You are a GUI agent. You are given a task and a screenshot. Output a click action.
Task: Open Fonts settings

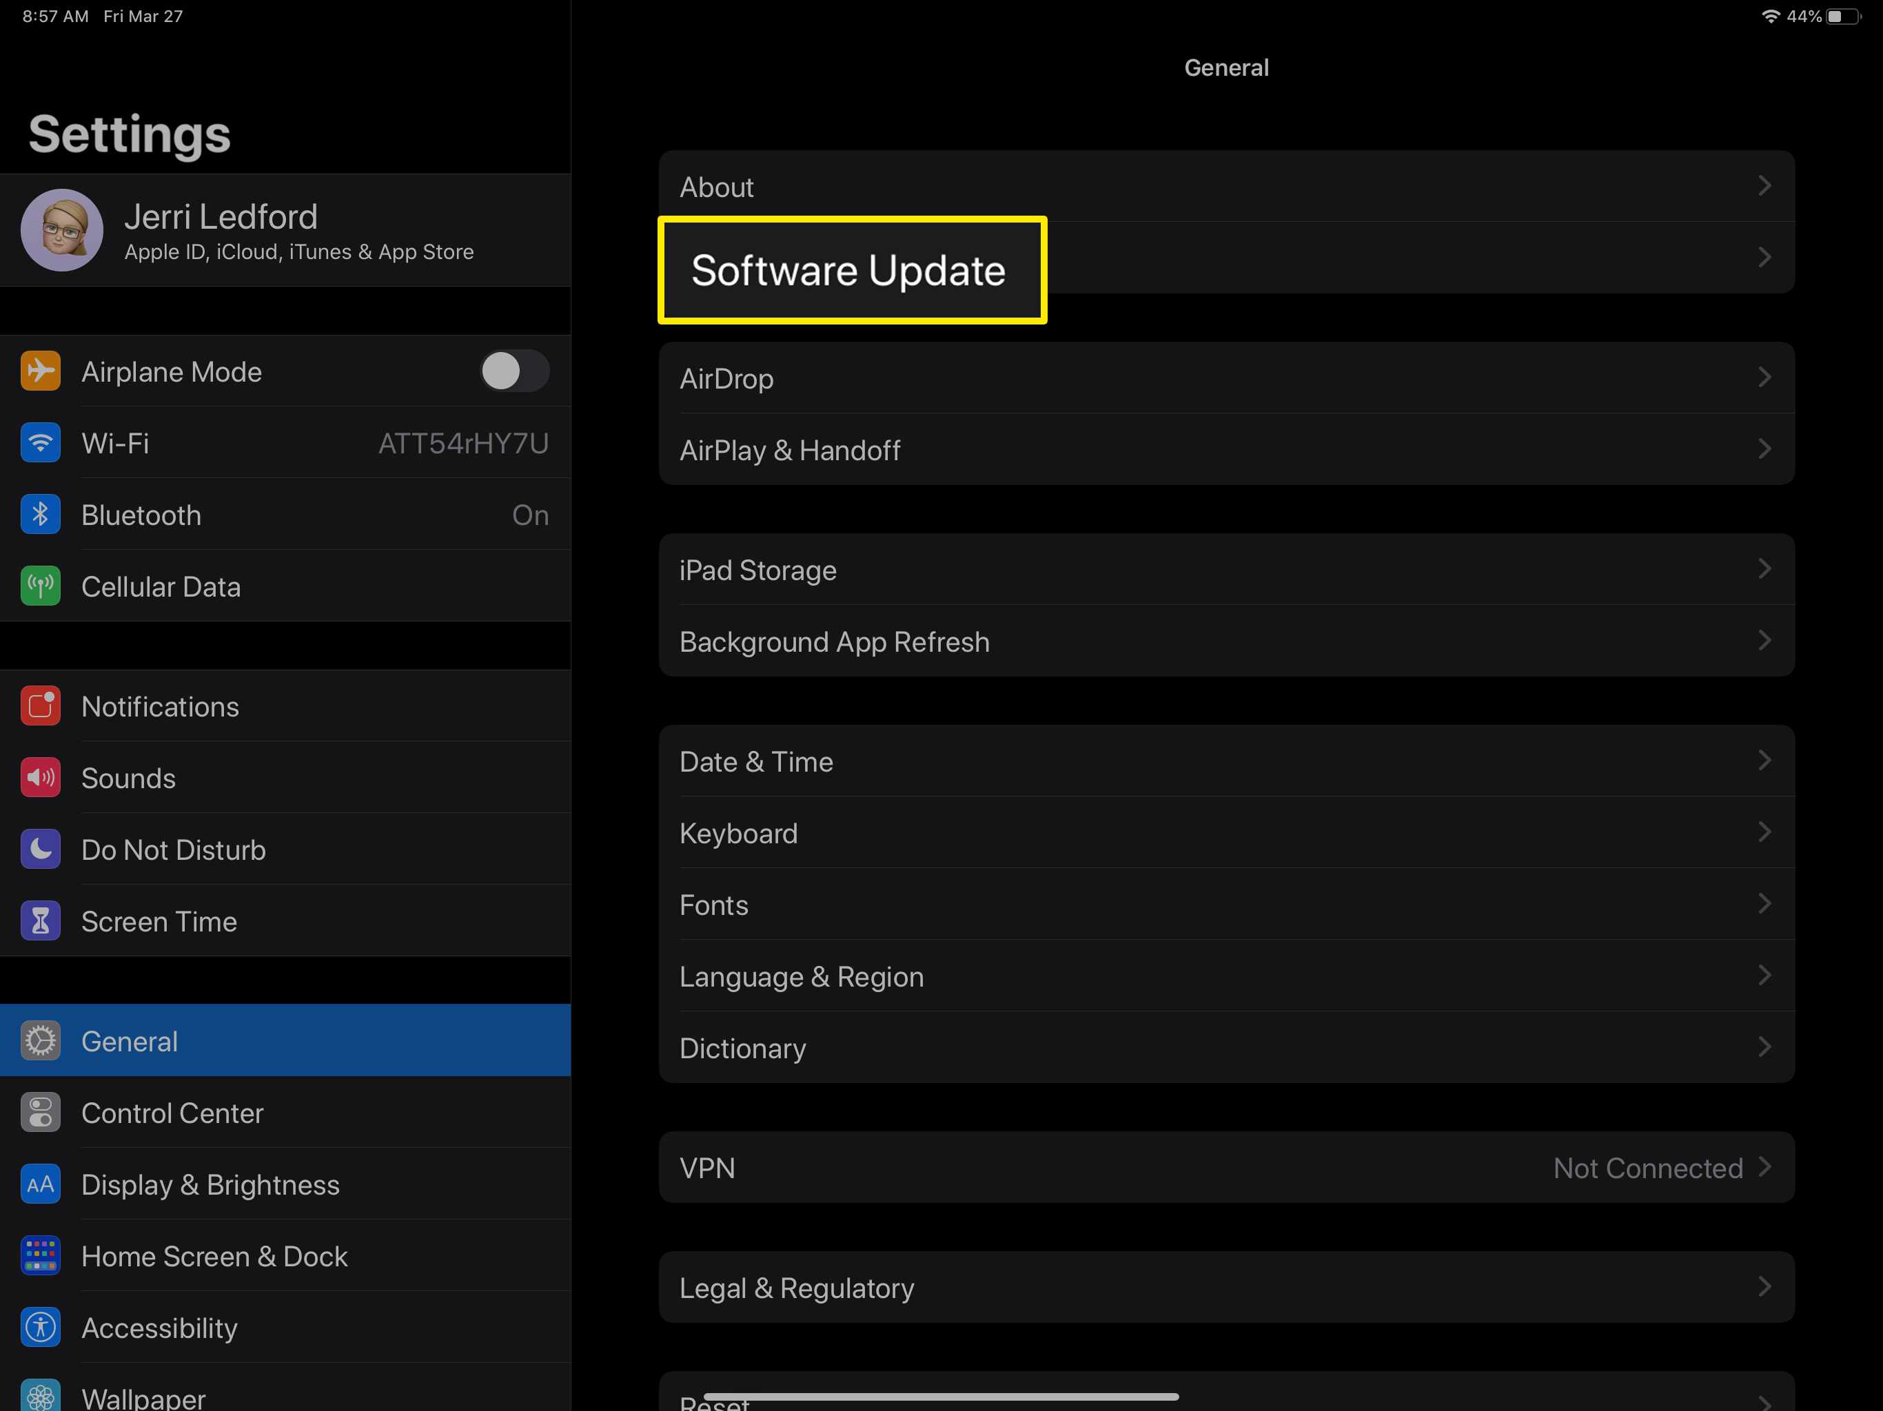pos(1227,904)
